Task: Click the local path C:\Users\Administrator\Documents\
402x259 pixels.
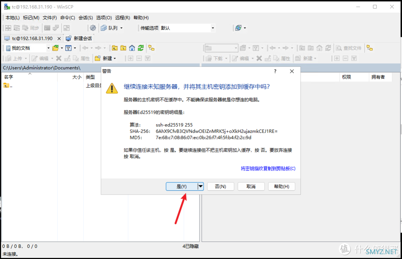Action: click(x=42, y=68)
